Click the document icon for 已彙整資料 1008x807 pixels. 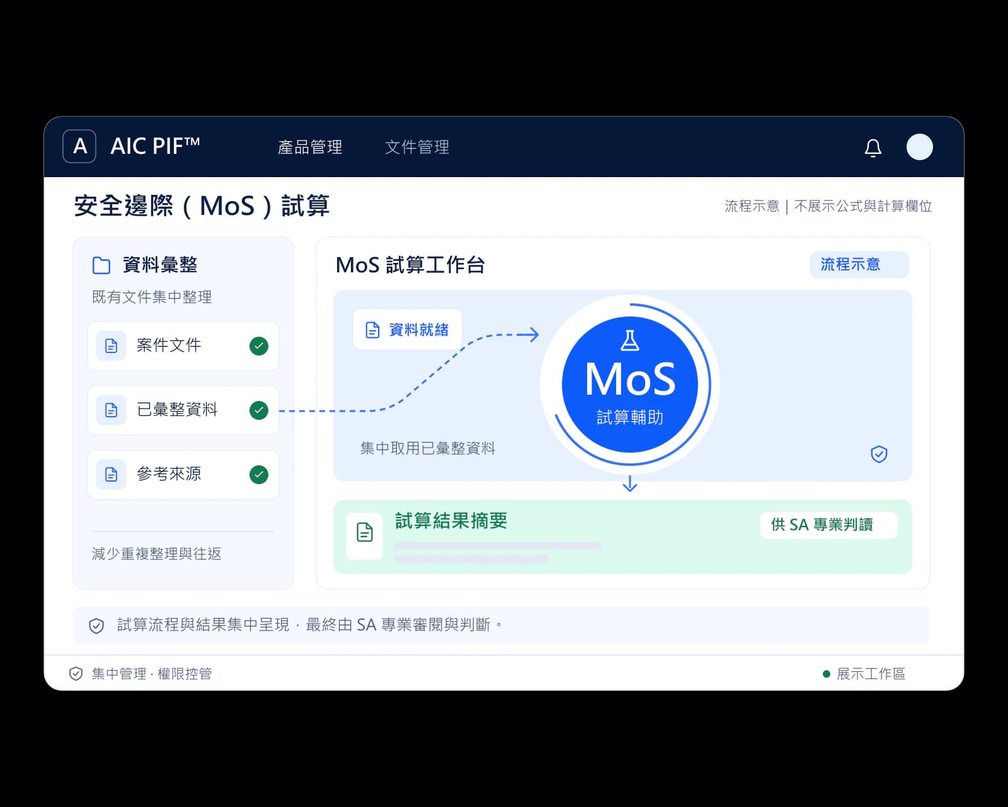coord(111,410)
